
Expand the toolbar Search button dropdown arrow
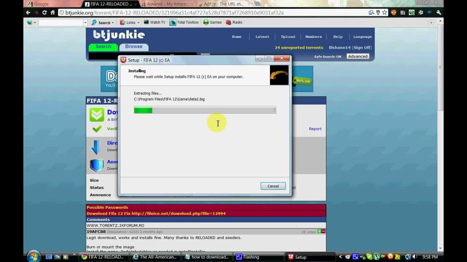(113, 23)
